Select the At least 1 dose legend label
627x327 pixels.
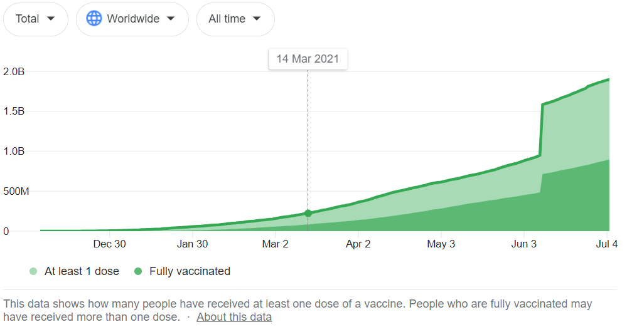click(x=82, y=271)
